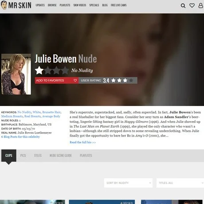Rate three stars on user rating

tap(125, 80)
